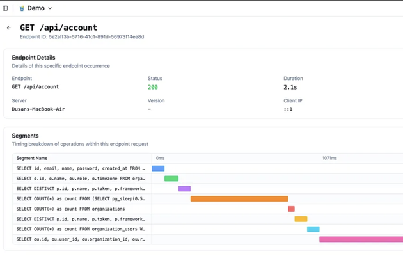Click the small red segment bar

[291, 209]
